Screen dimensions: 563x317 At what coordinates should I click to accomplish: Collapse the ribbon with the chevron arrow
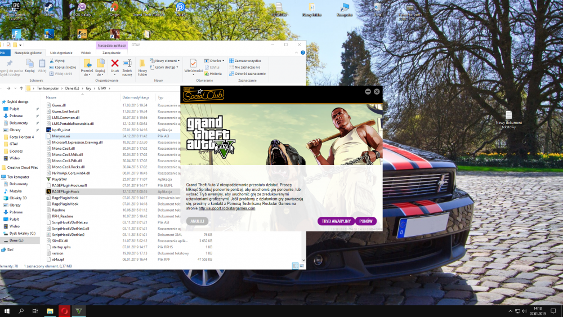tap(296, 53)
